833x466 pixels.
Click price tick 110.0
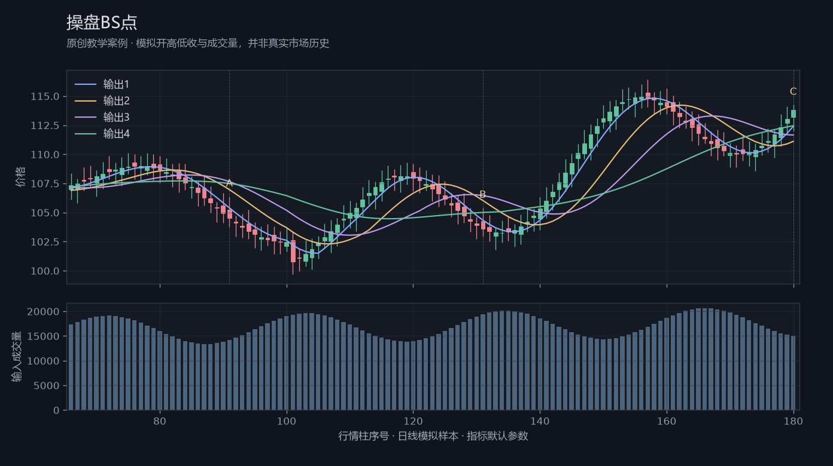click(45, 155)
